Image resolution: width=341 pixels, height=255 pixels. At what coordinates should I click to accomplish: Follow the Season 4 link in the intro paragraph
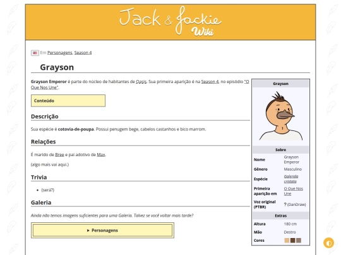(x=210, y=82)
